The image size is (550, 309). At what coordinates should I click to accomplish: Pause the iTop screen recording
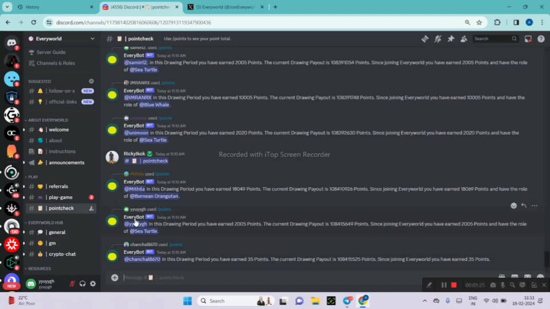[444, 285]
